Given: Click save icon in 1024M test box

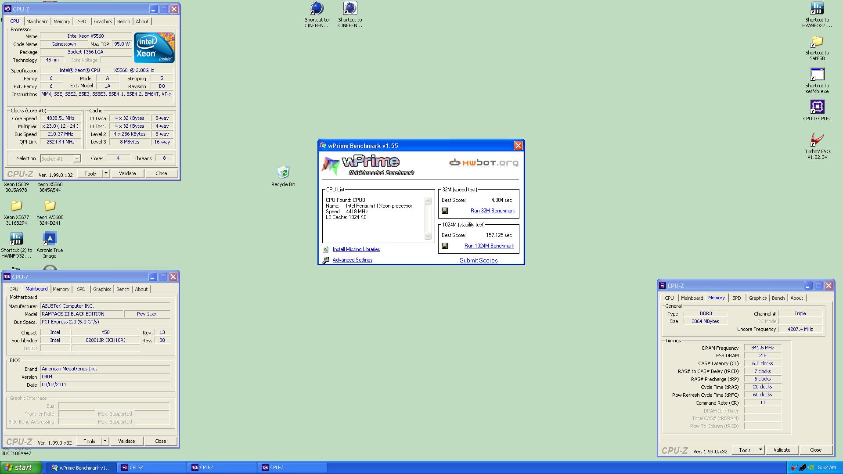Looking at the screenshot, I should click(445, 246).
